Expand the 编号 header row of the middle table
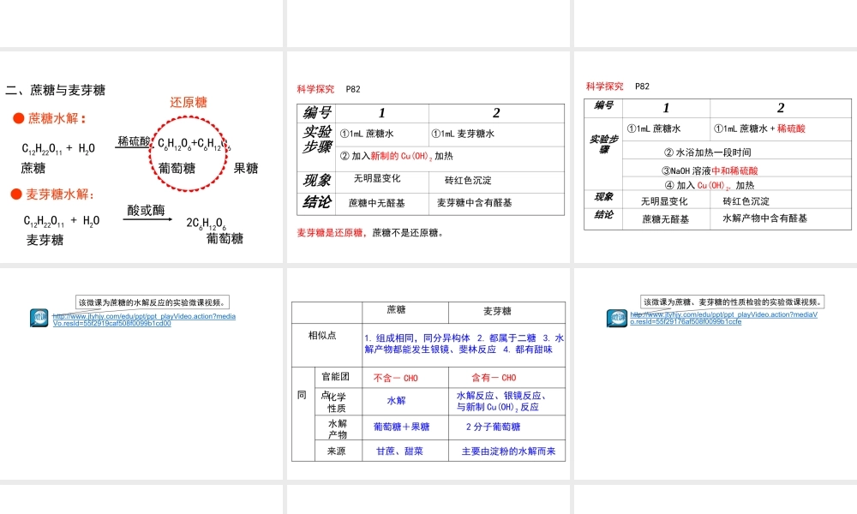The height and width of the screenshot is (514, 857). 319,112
